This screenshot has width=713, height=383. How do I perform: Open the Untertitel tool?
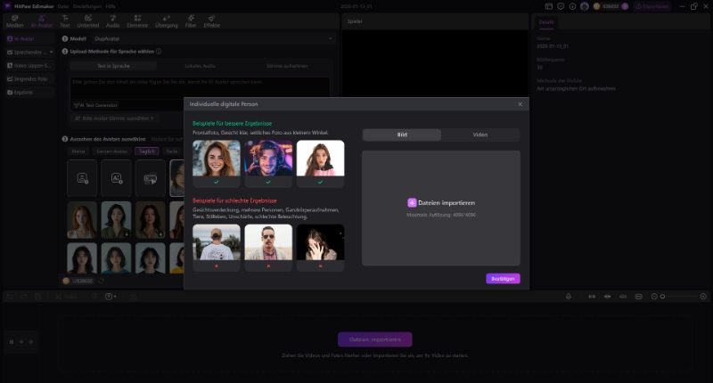(x=88, y=20)
